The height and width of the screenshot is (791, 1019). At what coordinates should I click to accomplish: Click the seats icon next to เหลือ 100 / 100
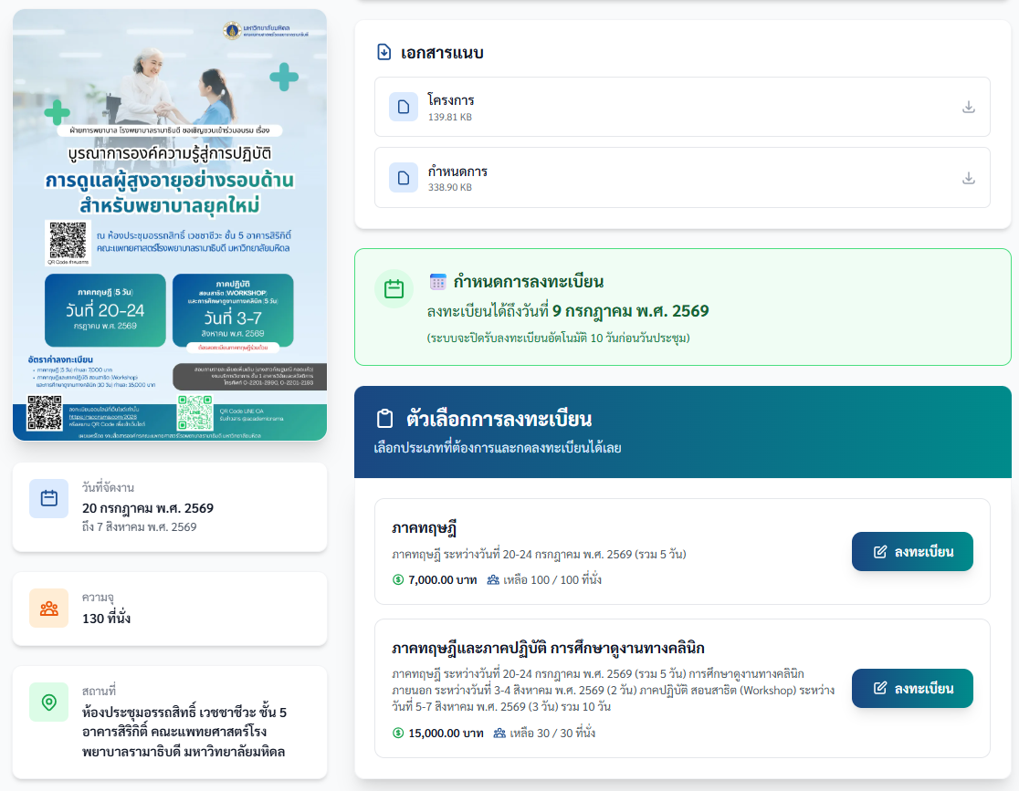[494, 579]
